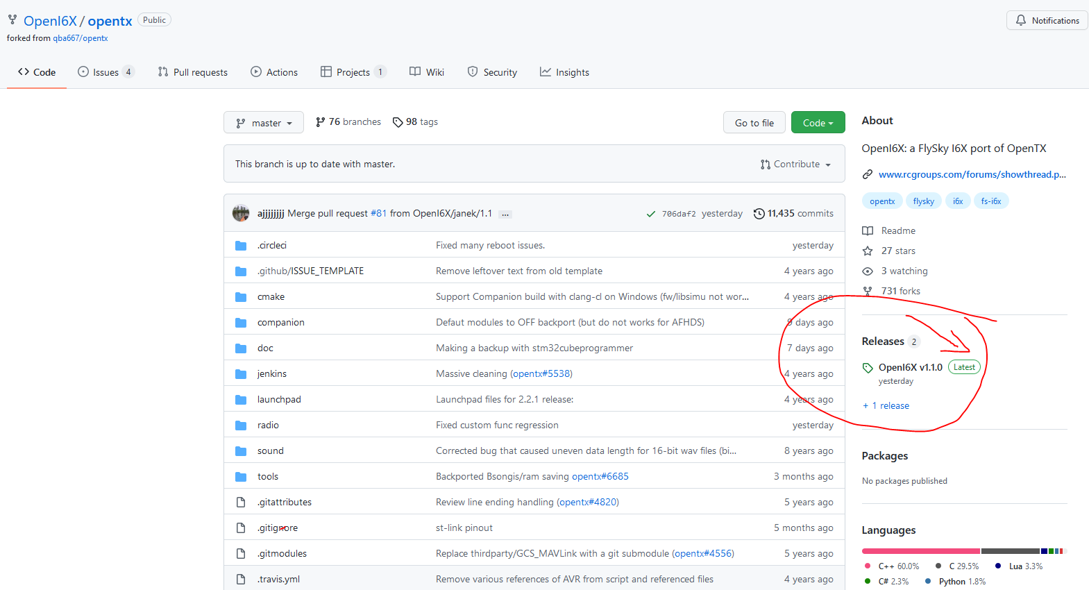
Task: Click the 27 stars link
Action: point(897,251)
